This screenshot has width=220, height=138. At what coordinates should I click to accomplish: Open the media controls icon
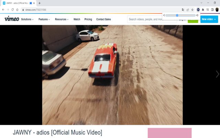(x=208, y=10)
